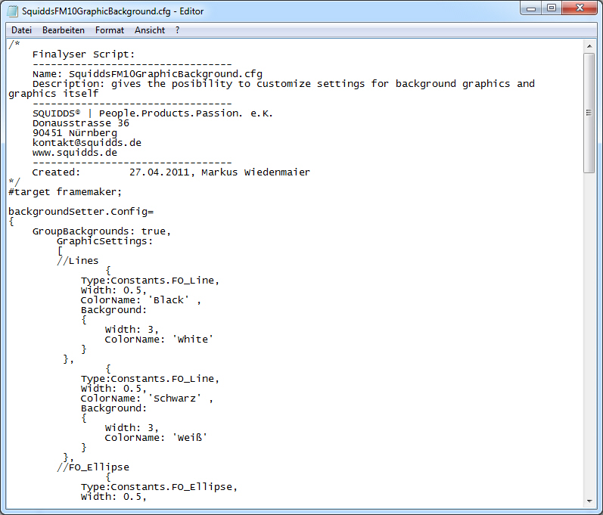Click the window title 'SquiddsFM10GraphicBackground.cfg - Editor'
Viewport: 603px width, 515px height.
coord(113,11)
